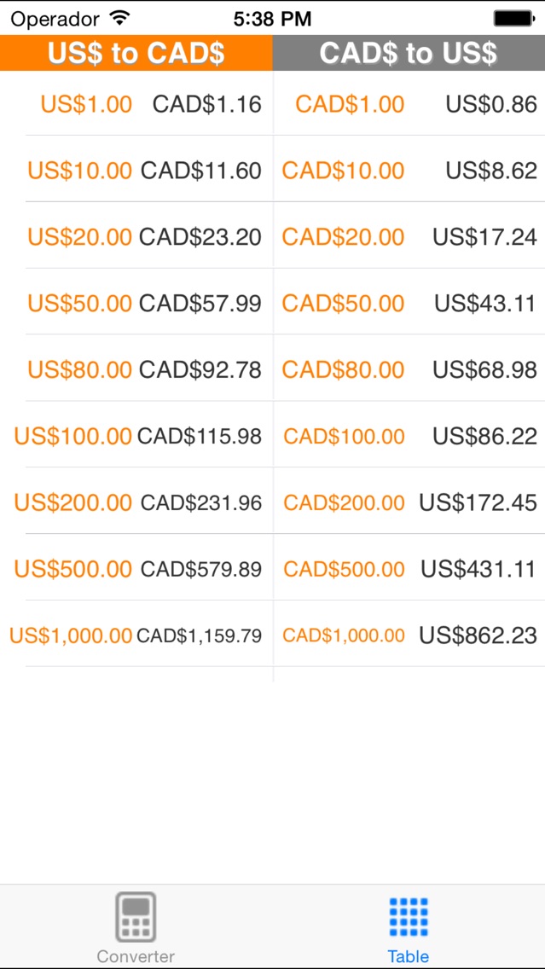The height and width of the screenshot is (969, 545).
Task: Open the Converter calculator icon
Action: (x=136, y=918)
